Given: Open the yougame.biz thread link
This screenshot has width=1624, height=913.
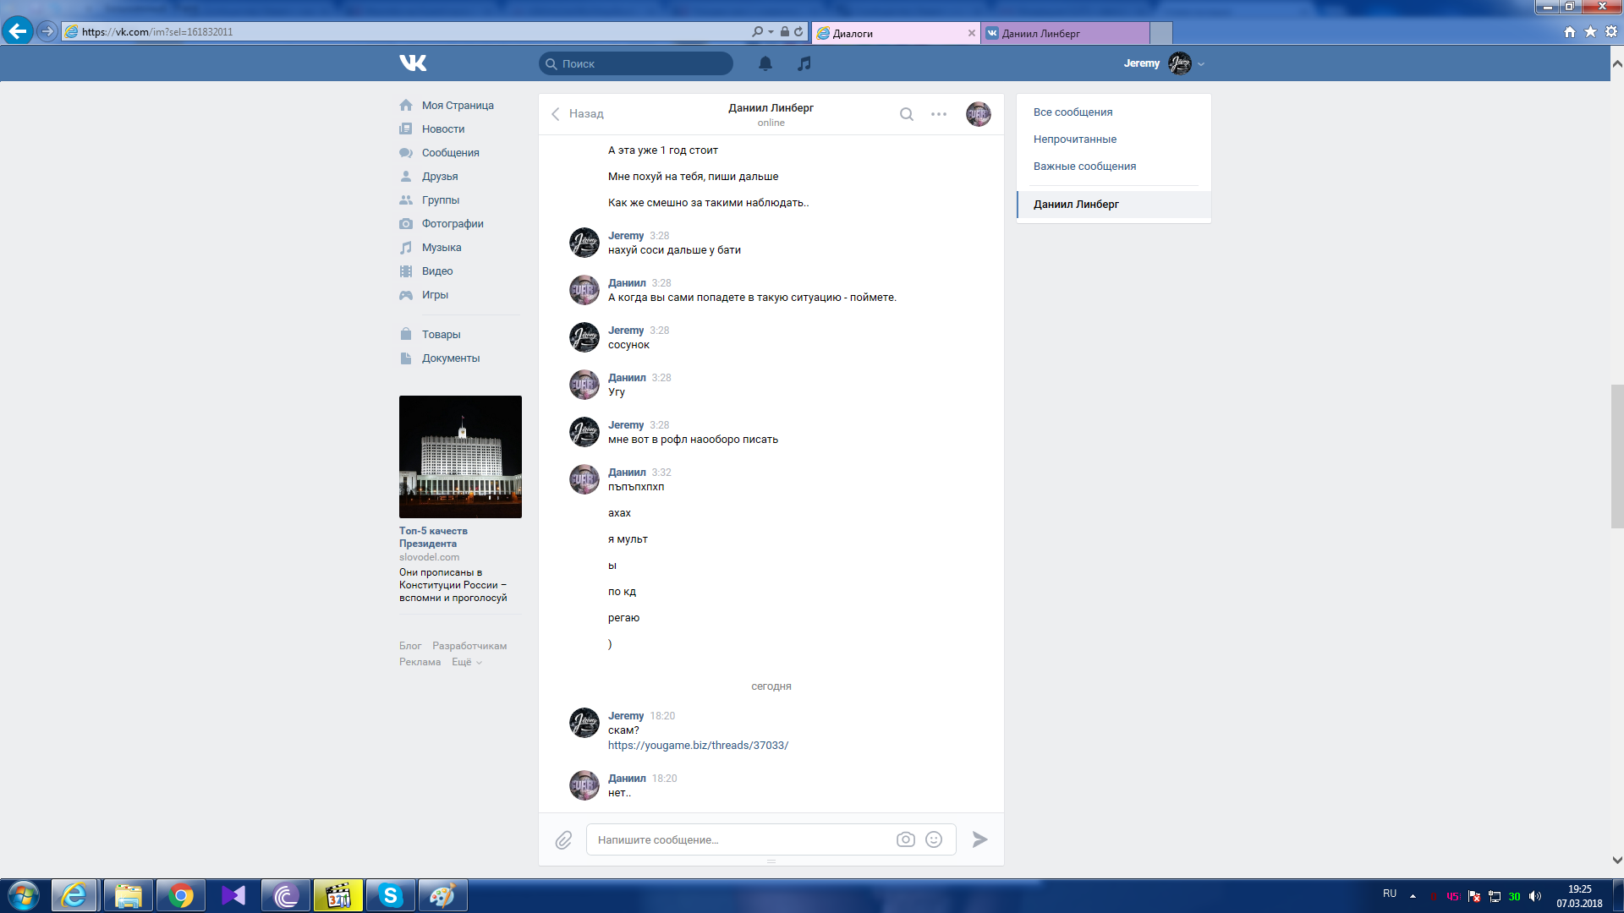Looking at the screenshot, I should pyautogui.click(x=698, y=746).
